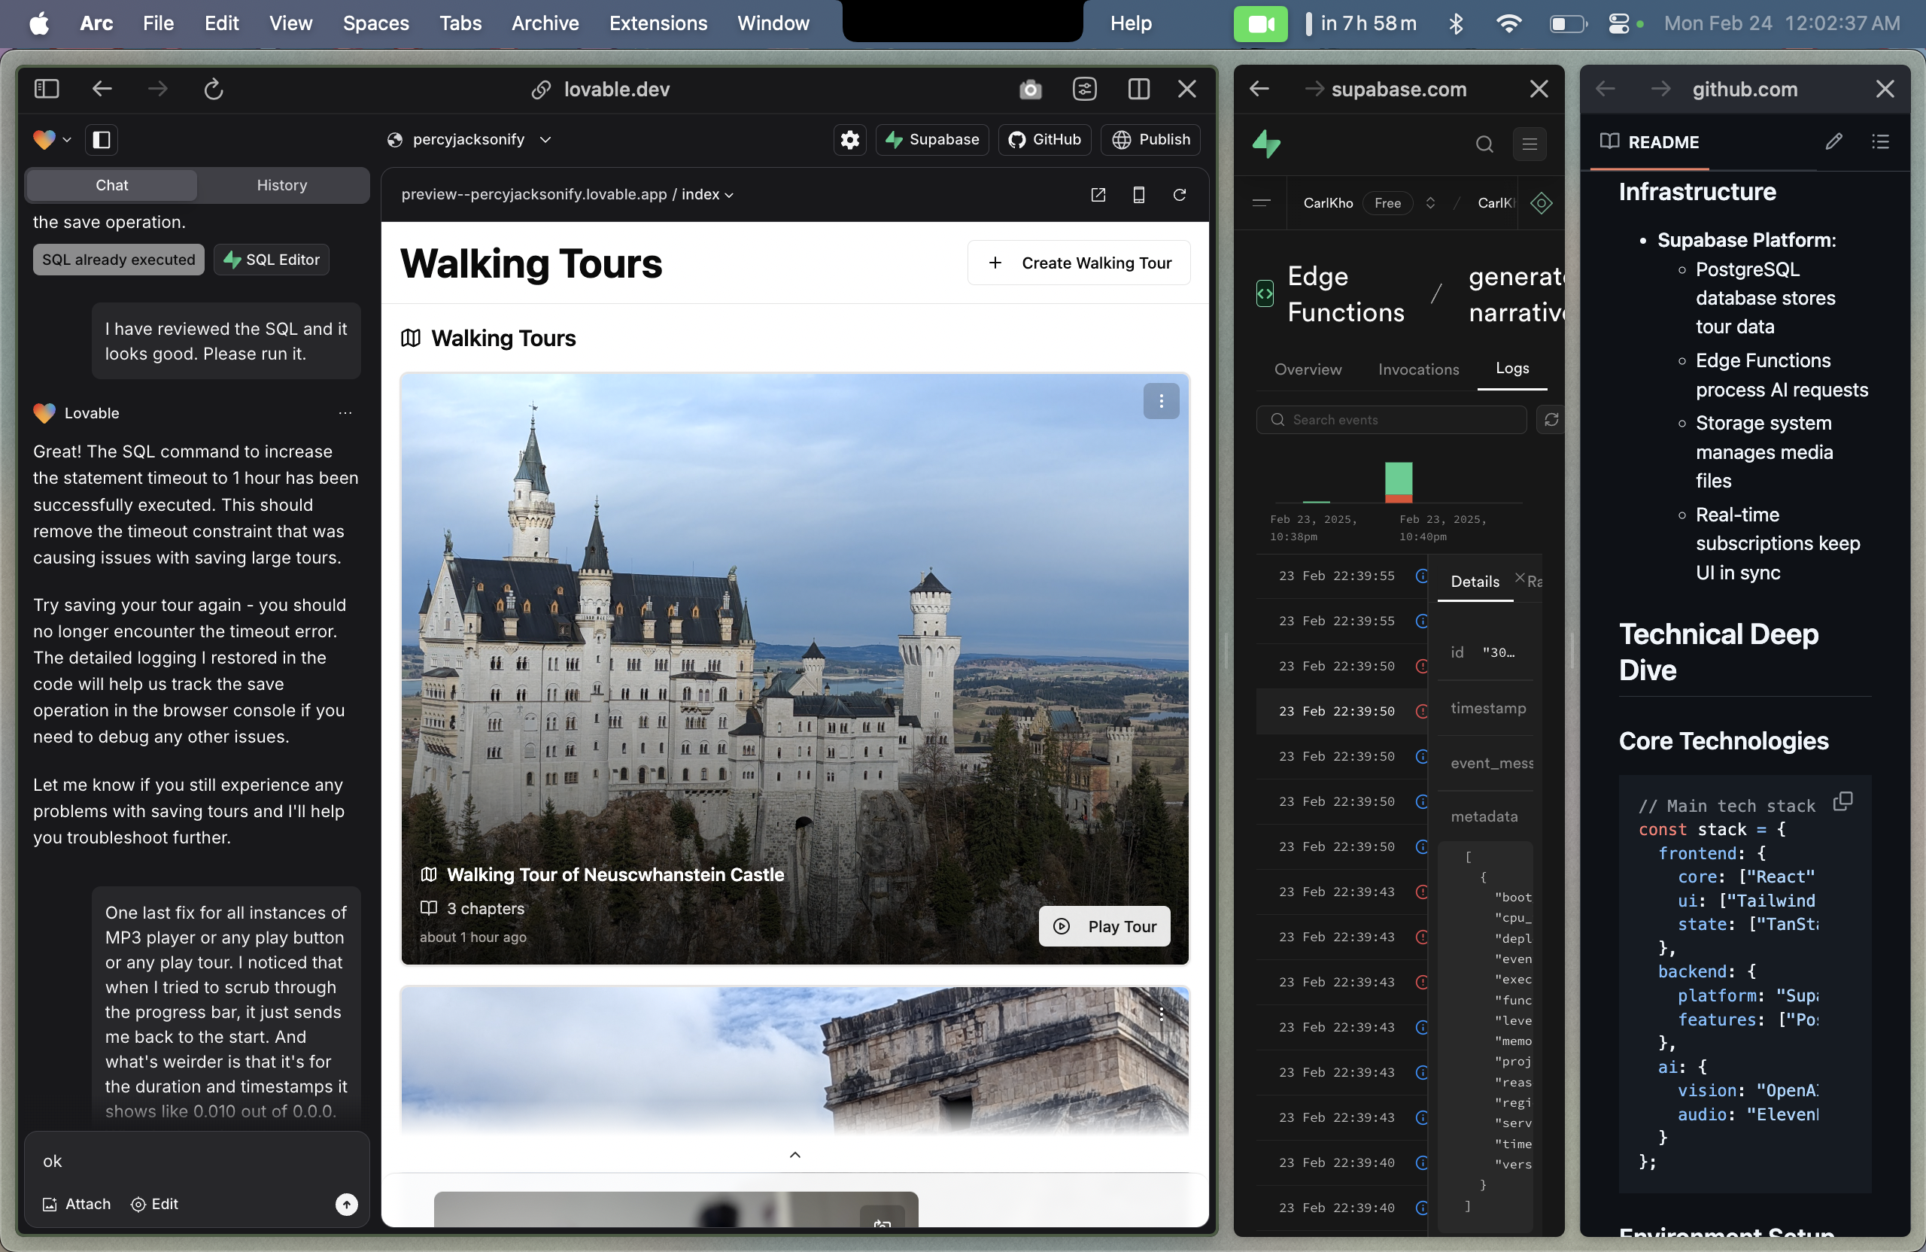
Task: Refresh the Supabase logs list
Action: [1551, 419]
